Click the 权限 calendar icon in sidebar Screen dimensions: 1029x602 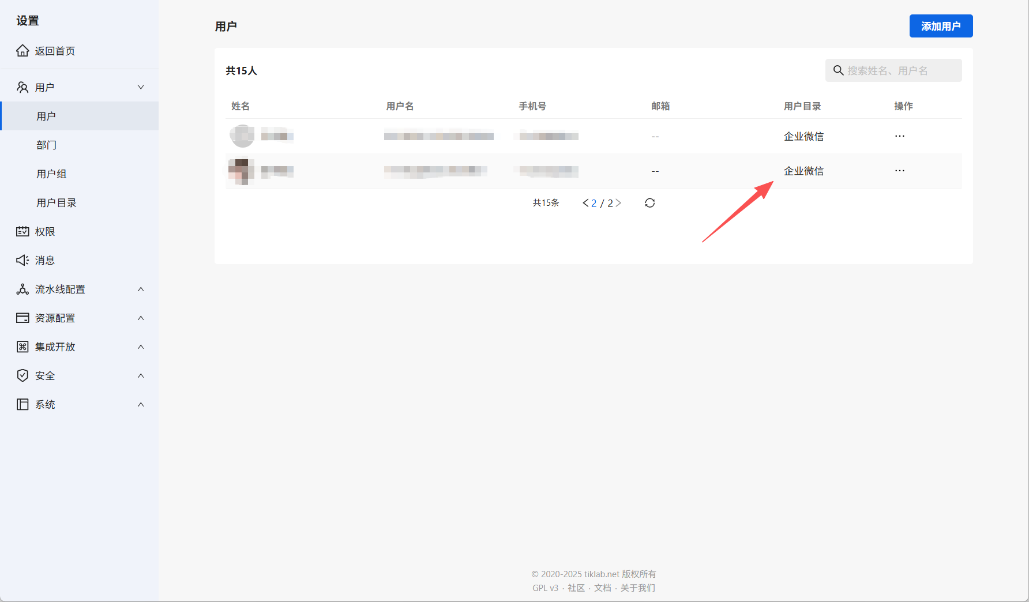click(x=22, y=231)
